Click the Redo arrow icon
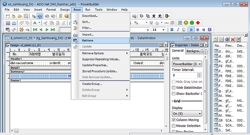Screen dimensions: 250x135 (27, 23)
